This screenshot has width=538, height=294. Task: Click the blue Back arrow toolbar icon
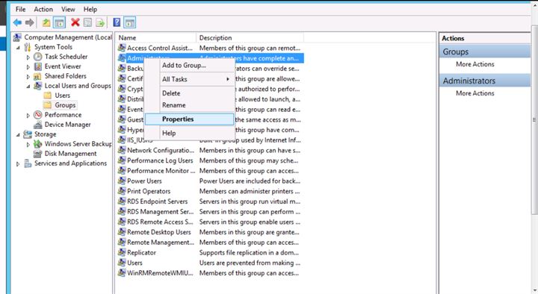point(17,22)
